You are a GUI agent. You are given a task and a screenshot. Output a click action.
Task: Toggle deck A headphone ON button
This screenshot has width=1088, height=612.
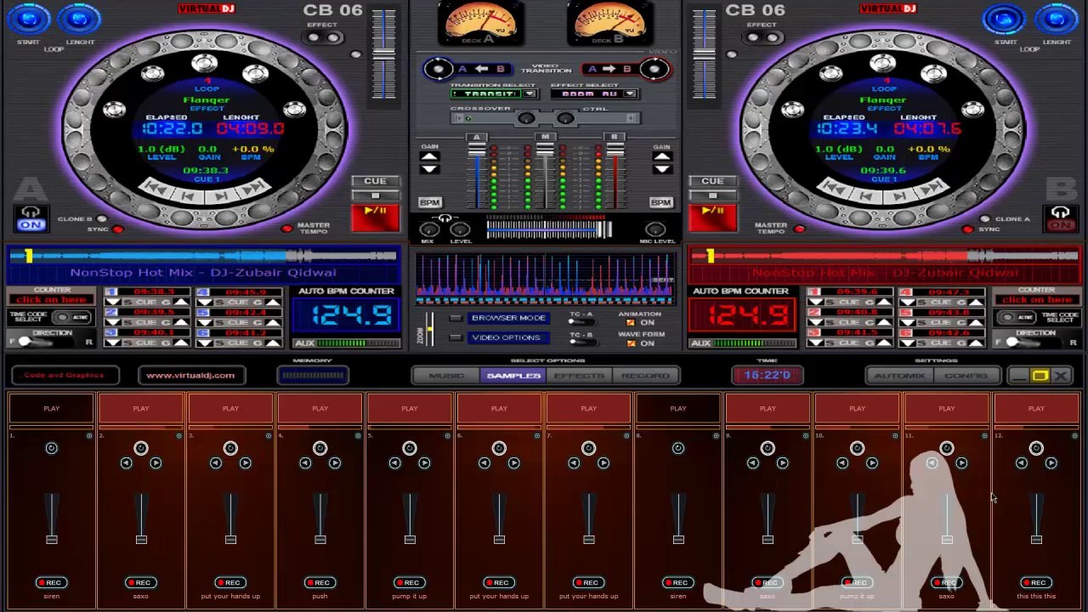(x=31, y=218)
